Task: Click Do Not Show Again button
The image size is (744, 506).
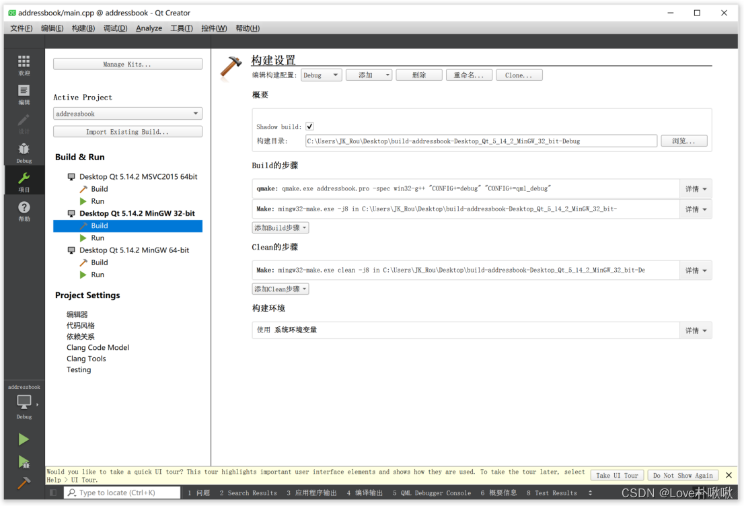Action: pos(683,475)
